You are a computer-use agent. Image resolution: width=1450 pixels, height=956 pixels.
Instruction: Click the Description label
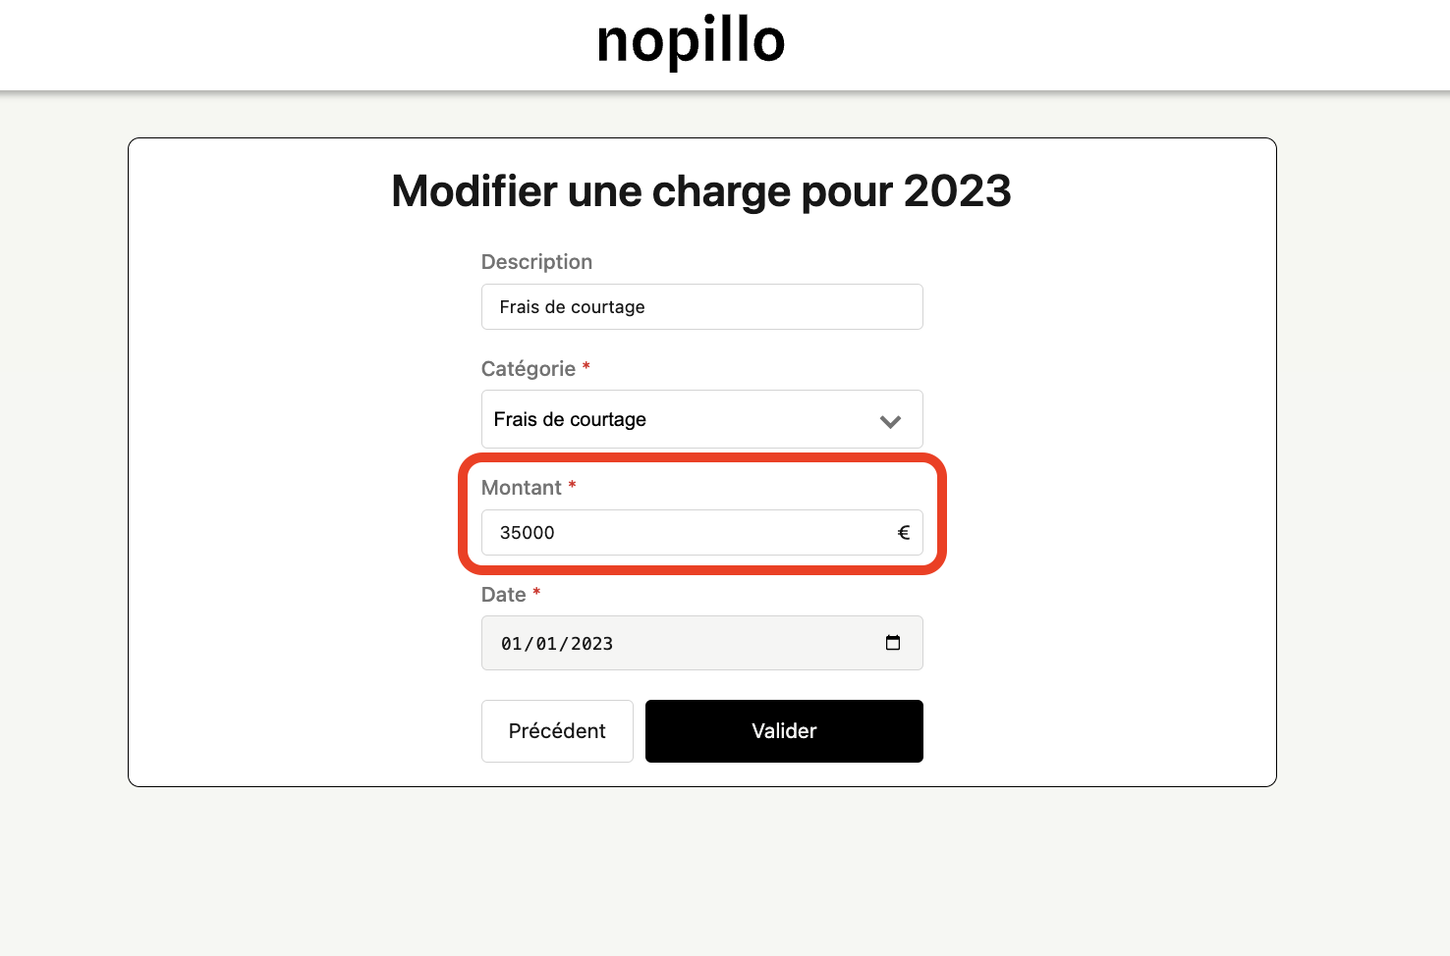(x=536, y=262)
